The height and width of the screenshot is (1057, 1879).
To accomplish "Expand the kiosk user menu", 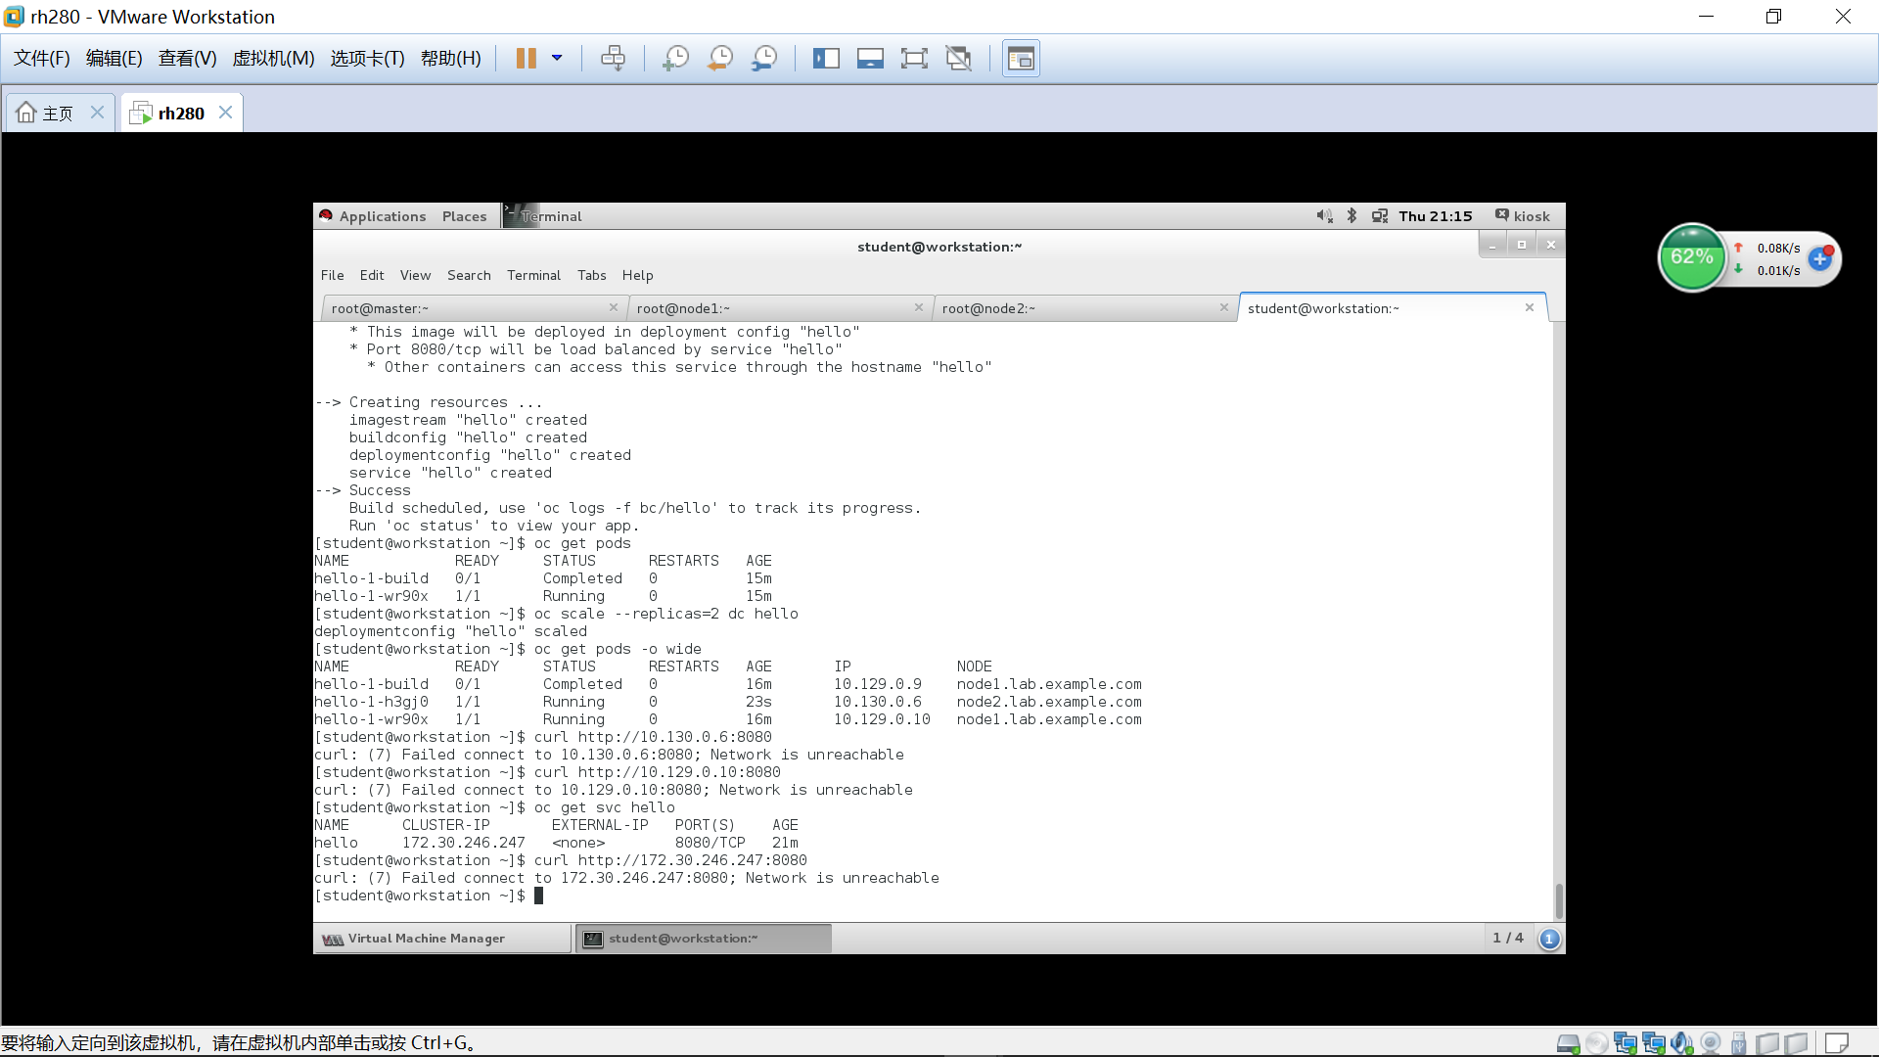I will click(x=1523, y=216).
